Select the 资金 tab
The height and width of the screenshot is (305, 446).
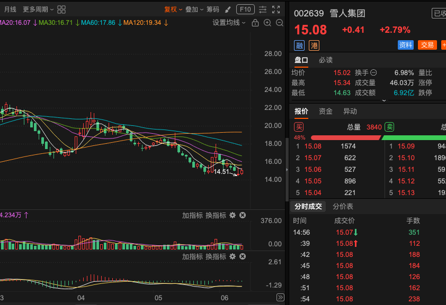tap(326, 111)
